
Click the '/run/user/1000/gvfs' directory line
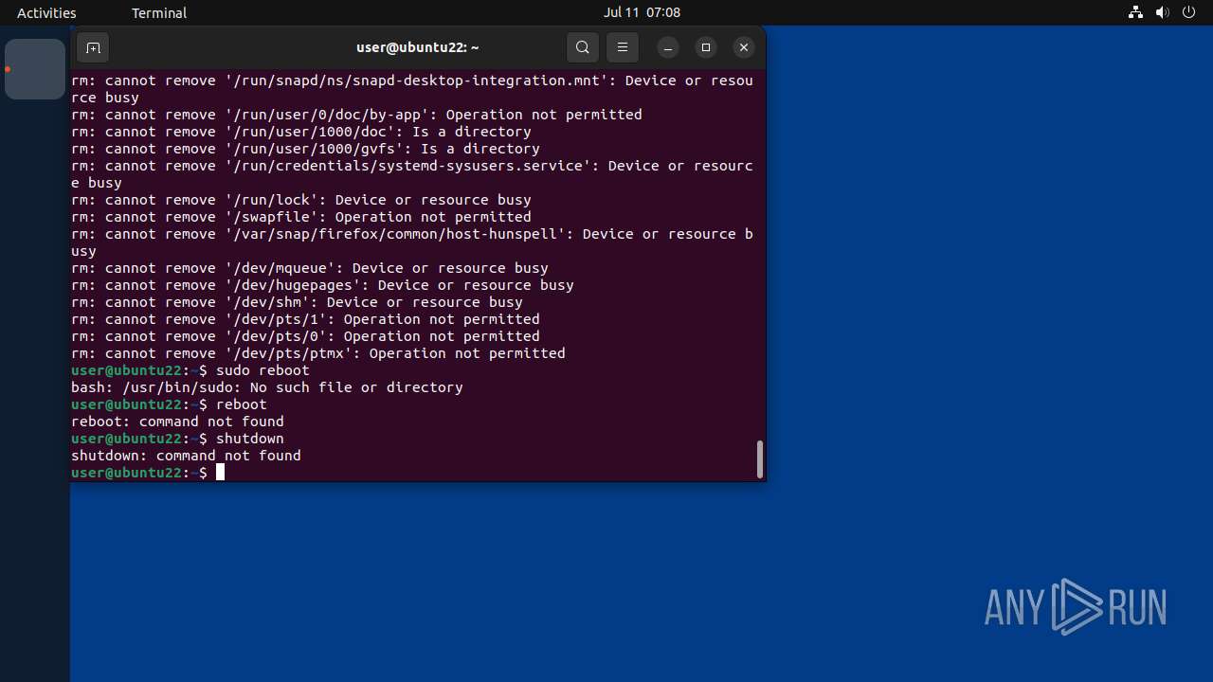[x=305, y=149]
